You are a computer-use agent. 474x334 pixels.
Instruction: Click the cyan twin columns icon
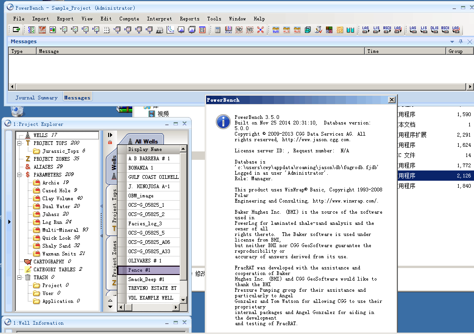click(x=351, y=30)
